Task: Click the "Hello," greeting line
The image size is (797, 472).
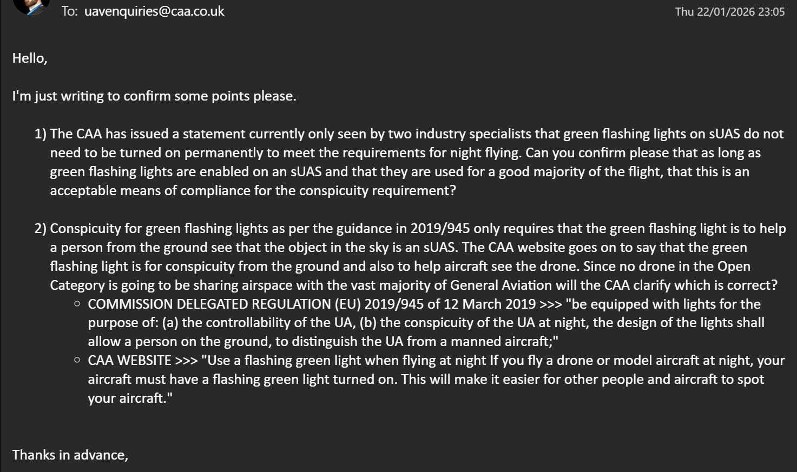Action: point(30,58)
